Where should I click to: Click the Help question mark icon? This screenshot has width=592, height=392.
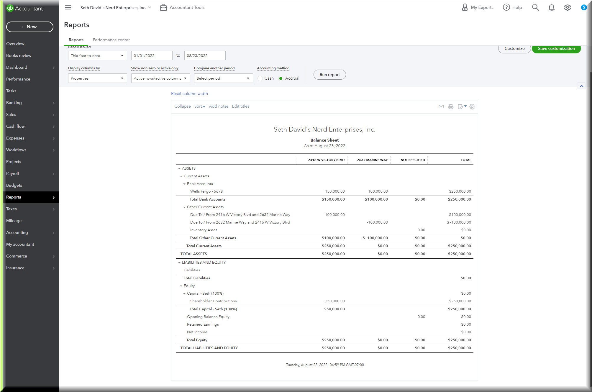pos(506,7)
